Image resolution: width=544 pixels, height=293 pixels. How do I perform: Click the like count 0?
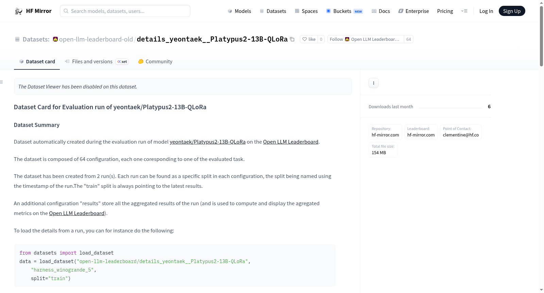321,39
